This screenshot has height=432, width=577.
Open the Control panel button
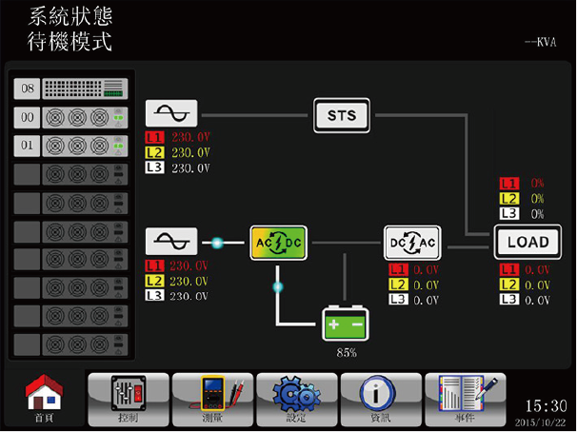(128, 398)
